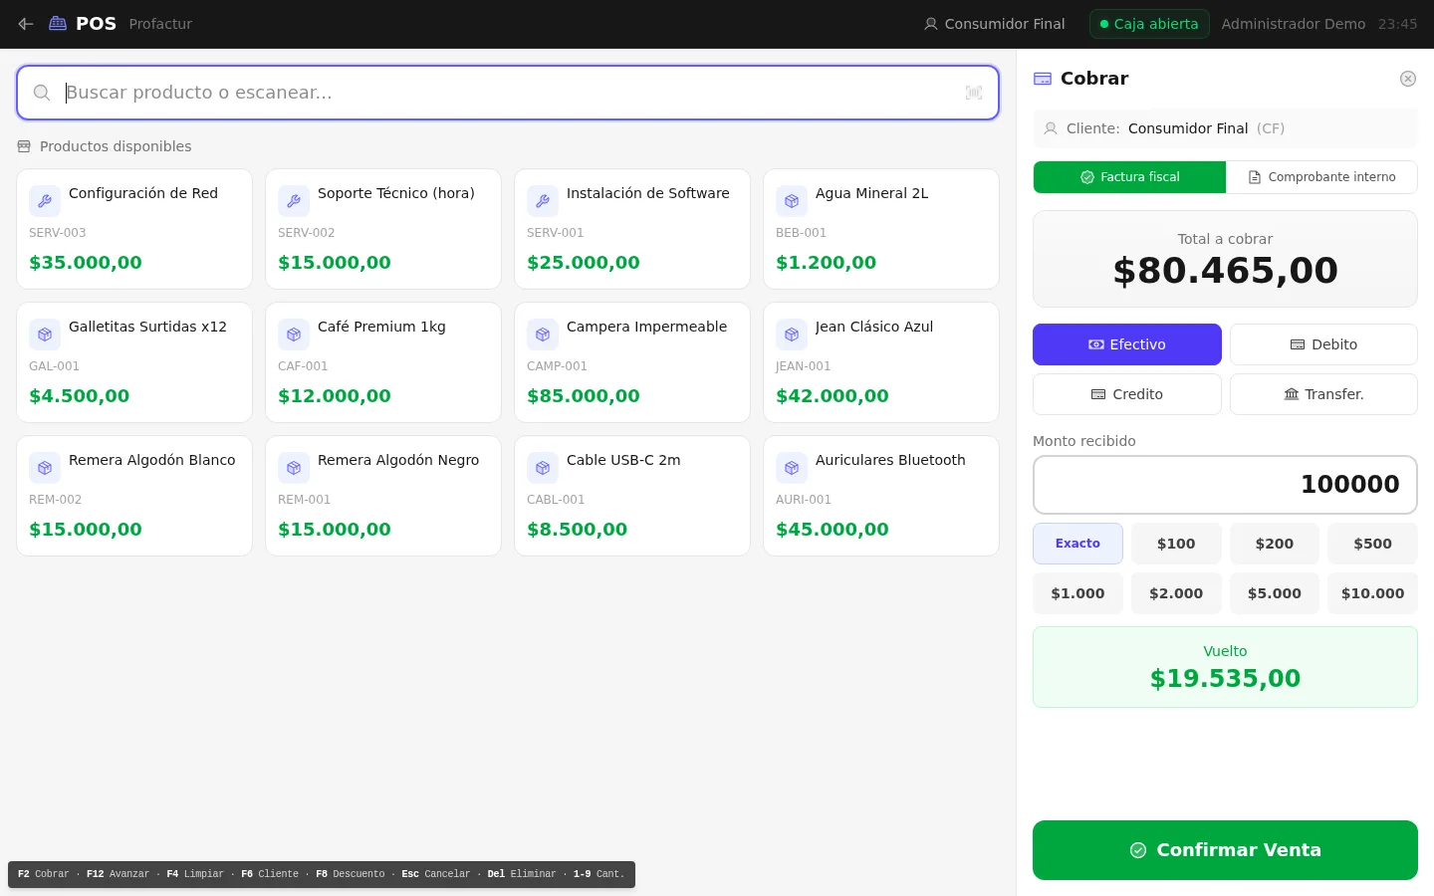Viewport: 1434px width, 896px height.
Task: Click the box icon of Galletitas Surtidas x12
Action: 45,335
